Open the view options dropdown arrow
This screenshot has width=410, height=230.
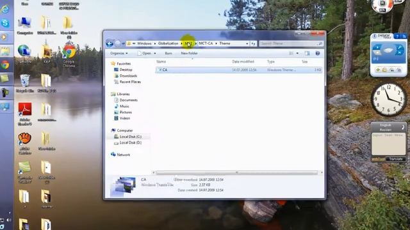tap(297, 53)
